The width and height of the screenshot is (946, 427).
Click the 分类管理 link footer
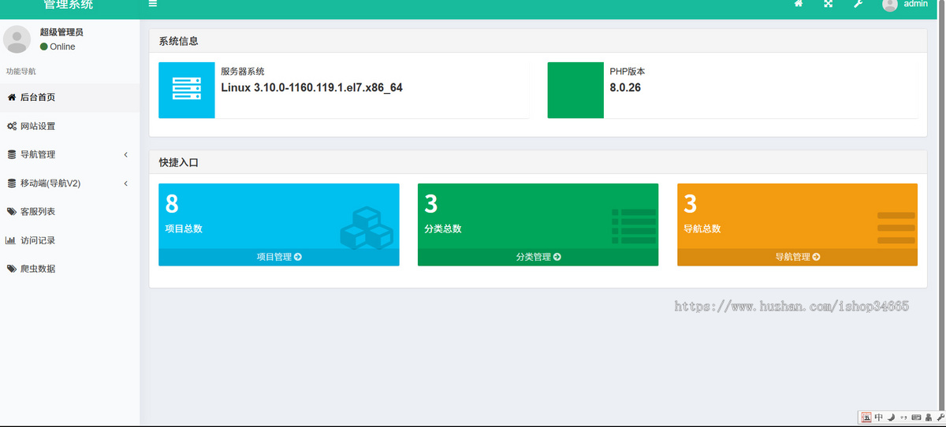coord(538,257)
